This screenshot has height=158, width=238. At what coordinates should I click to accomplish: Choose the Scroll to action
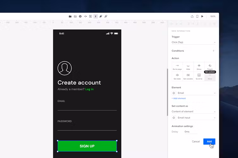[x=199, y=76]
